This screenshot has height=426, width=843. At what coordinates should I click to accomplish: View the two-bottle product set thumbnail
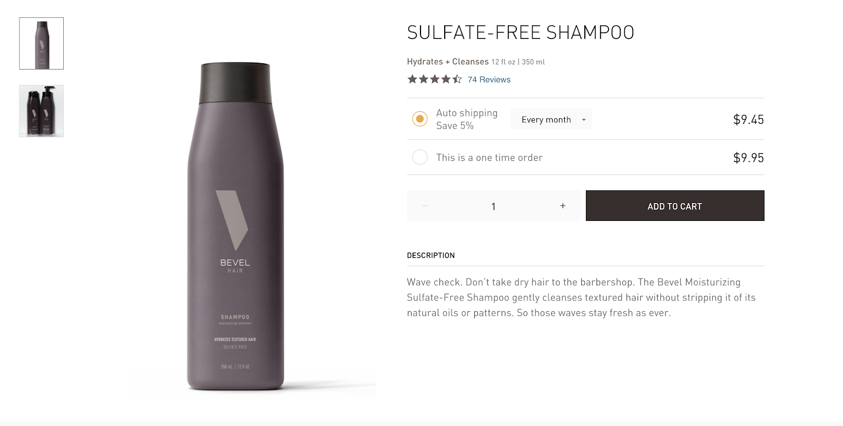point(42,111)
